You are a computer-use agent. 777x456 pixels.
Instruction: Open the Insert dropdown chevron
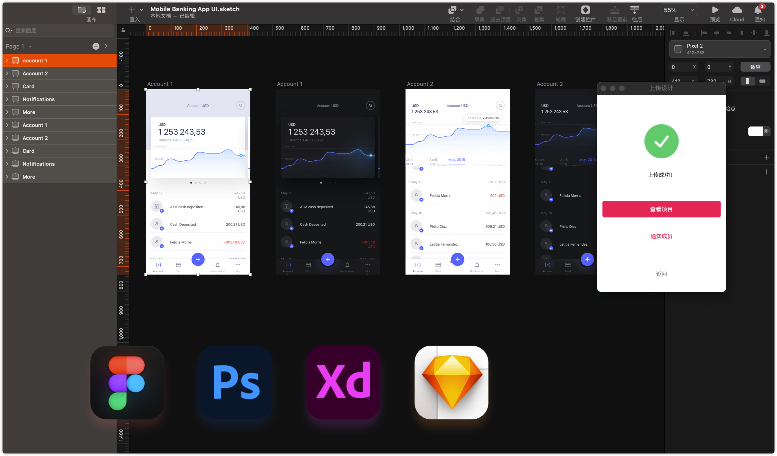click(x=141, y=10)
